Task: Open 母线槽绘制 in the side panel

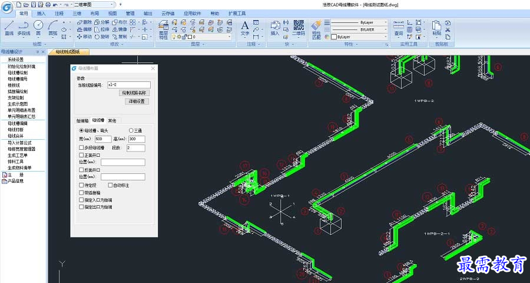Action: [18, 73]
